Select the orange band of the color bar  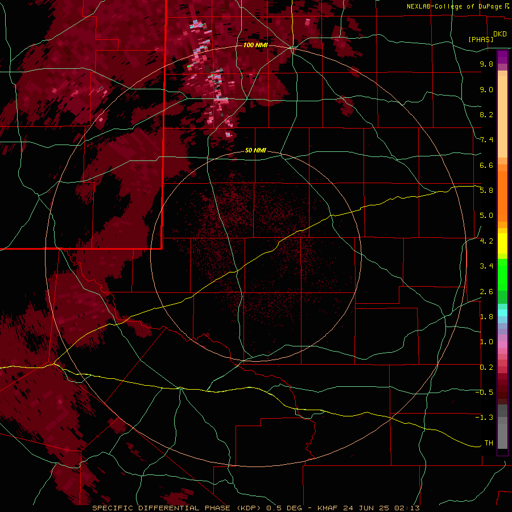tap(502, 196)
